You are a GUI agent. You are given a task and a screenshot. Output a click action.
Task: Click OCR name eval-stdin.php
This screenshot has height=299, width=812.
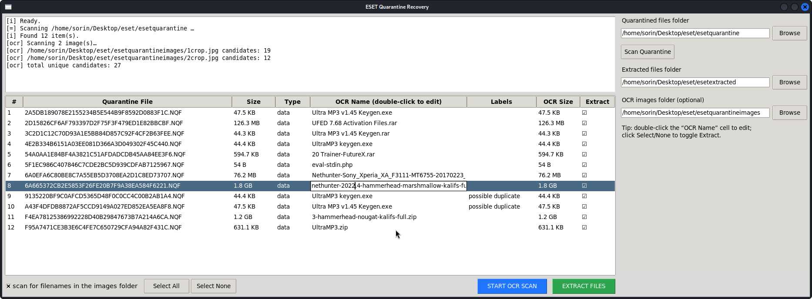pos(332,165)
